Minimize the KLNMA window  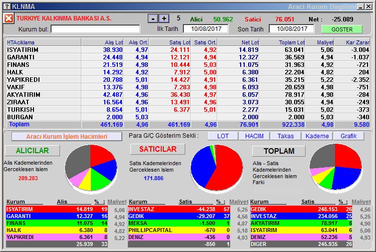point(361,6)
